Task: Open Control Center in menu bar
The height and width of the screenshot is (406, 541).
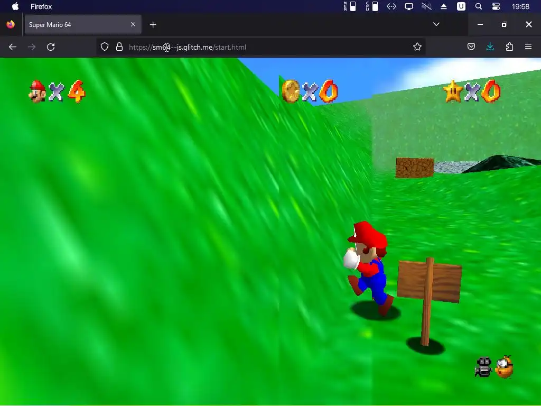Action: tap(496, 6)
